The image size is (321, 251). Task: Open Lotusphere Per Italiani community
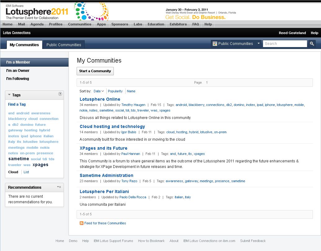pos(104,192)
